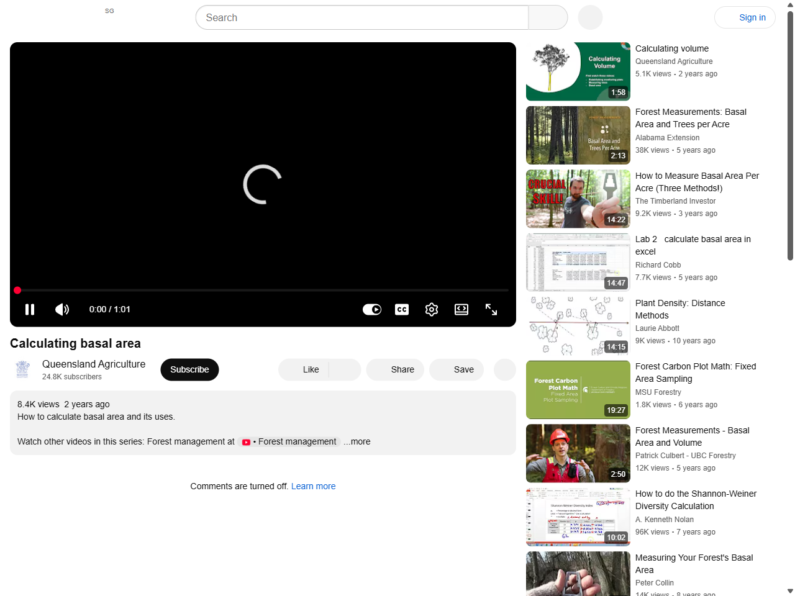Enter fullscreen mode
The height and width of the screenshot is (596, 795).
click(491, 309)
